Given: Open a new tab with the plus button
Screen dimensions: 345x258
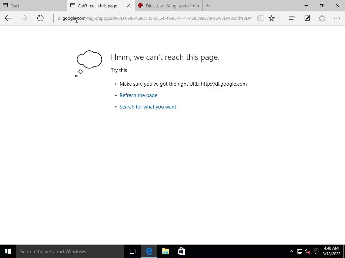Looking at the screenshot, I should [208, 5].
